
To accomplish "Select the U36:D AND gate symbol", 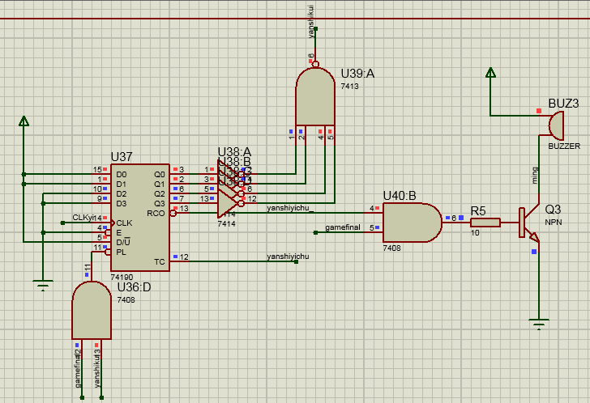I will 92,311.
